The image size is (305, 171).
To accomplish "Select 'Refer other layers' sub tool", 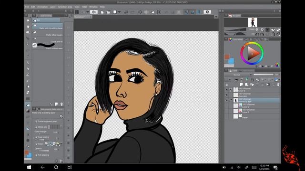I will [48, 33].
